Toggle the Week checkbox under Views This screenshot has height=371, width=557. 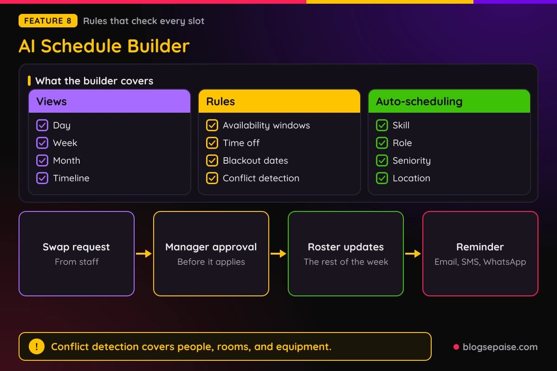point(42,143)
